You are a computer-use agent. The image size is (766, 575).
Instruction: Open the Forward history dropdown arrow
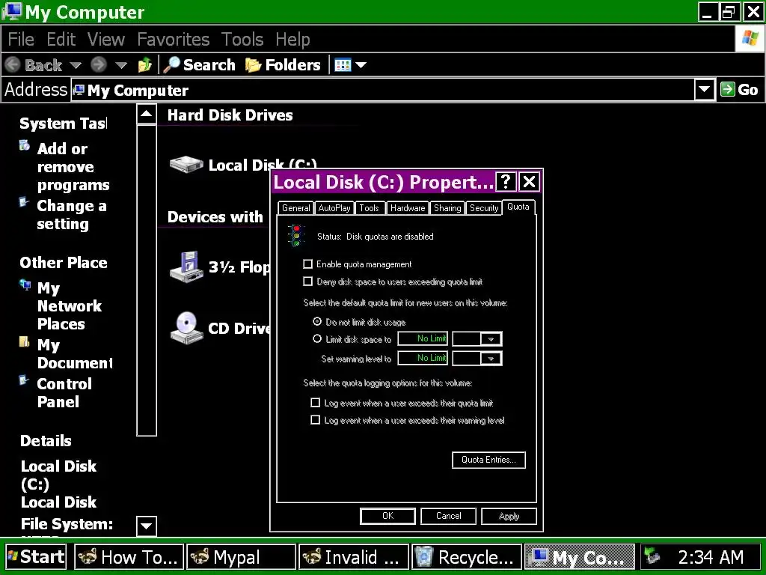[x=120, y=64]
